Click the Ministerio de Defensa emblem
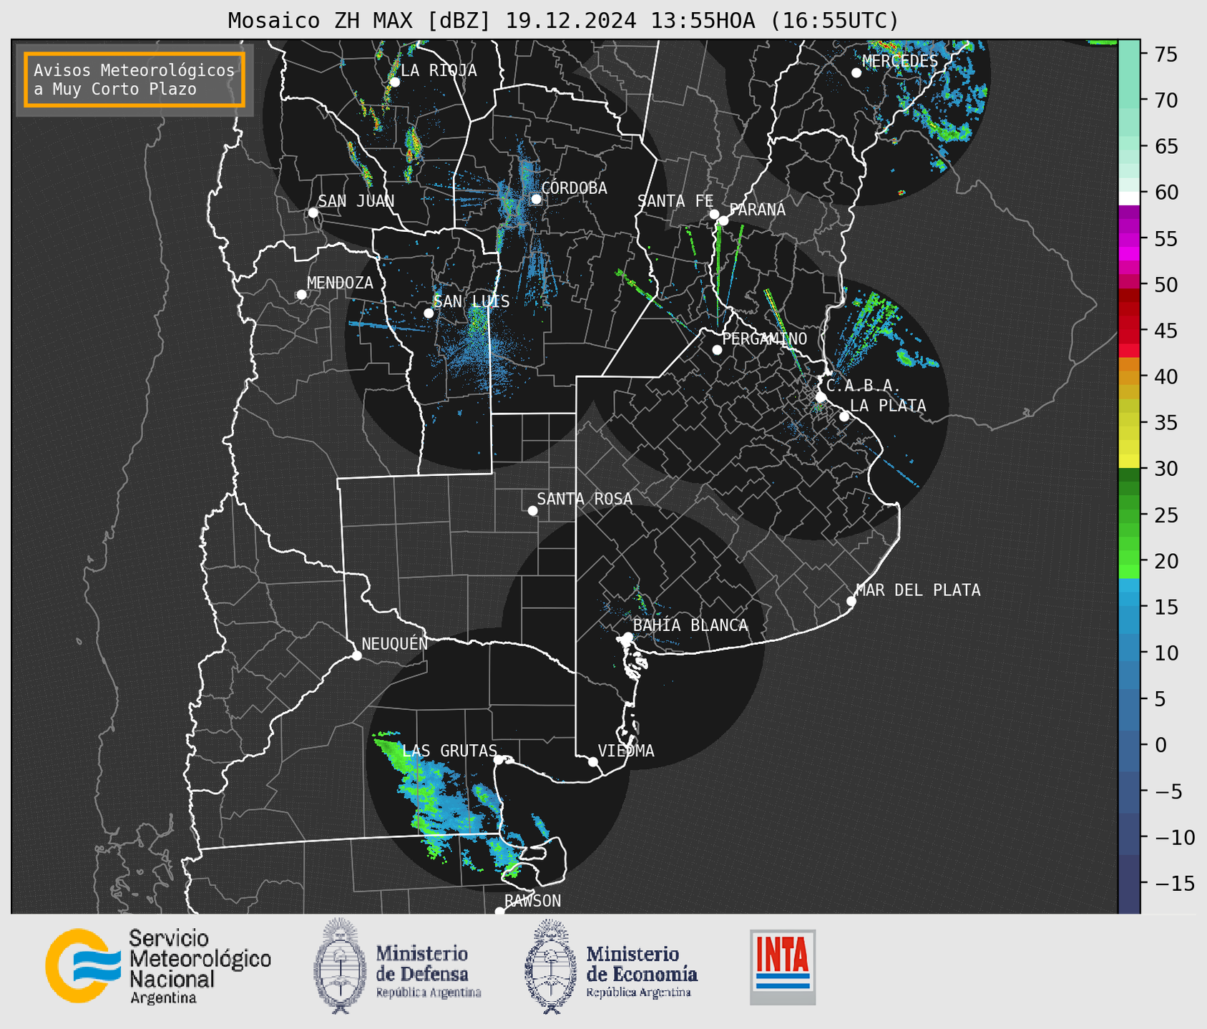 (x=340, y=965)
